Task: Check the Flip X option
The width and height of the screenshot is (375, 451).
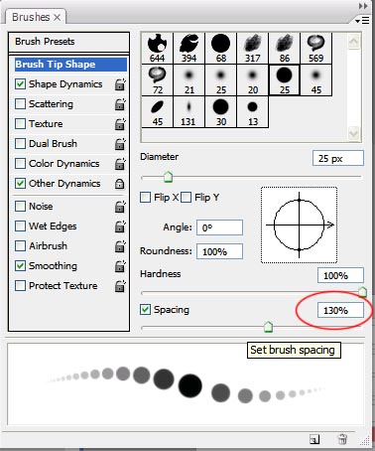Action: click(145, 198)
